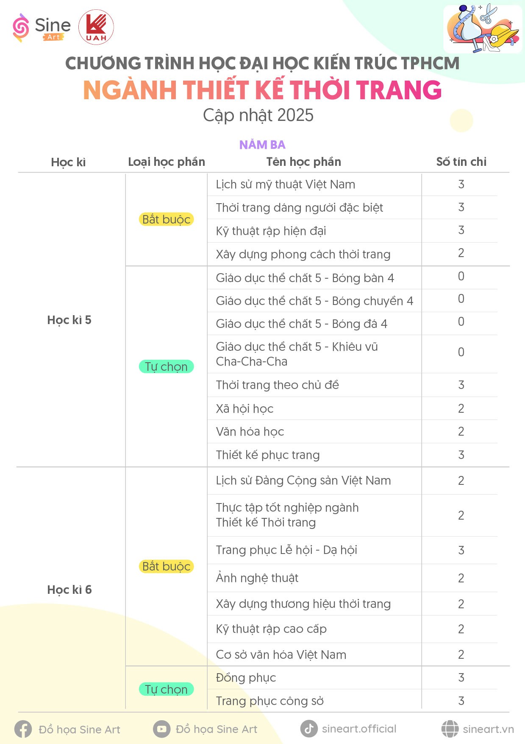Click the NĂM BA heading
The image size is (525, 744).
pyautogui.click(x=262, y=145)
